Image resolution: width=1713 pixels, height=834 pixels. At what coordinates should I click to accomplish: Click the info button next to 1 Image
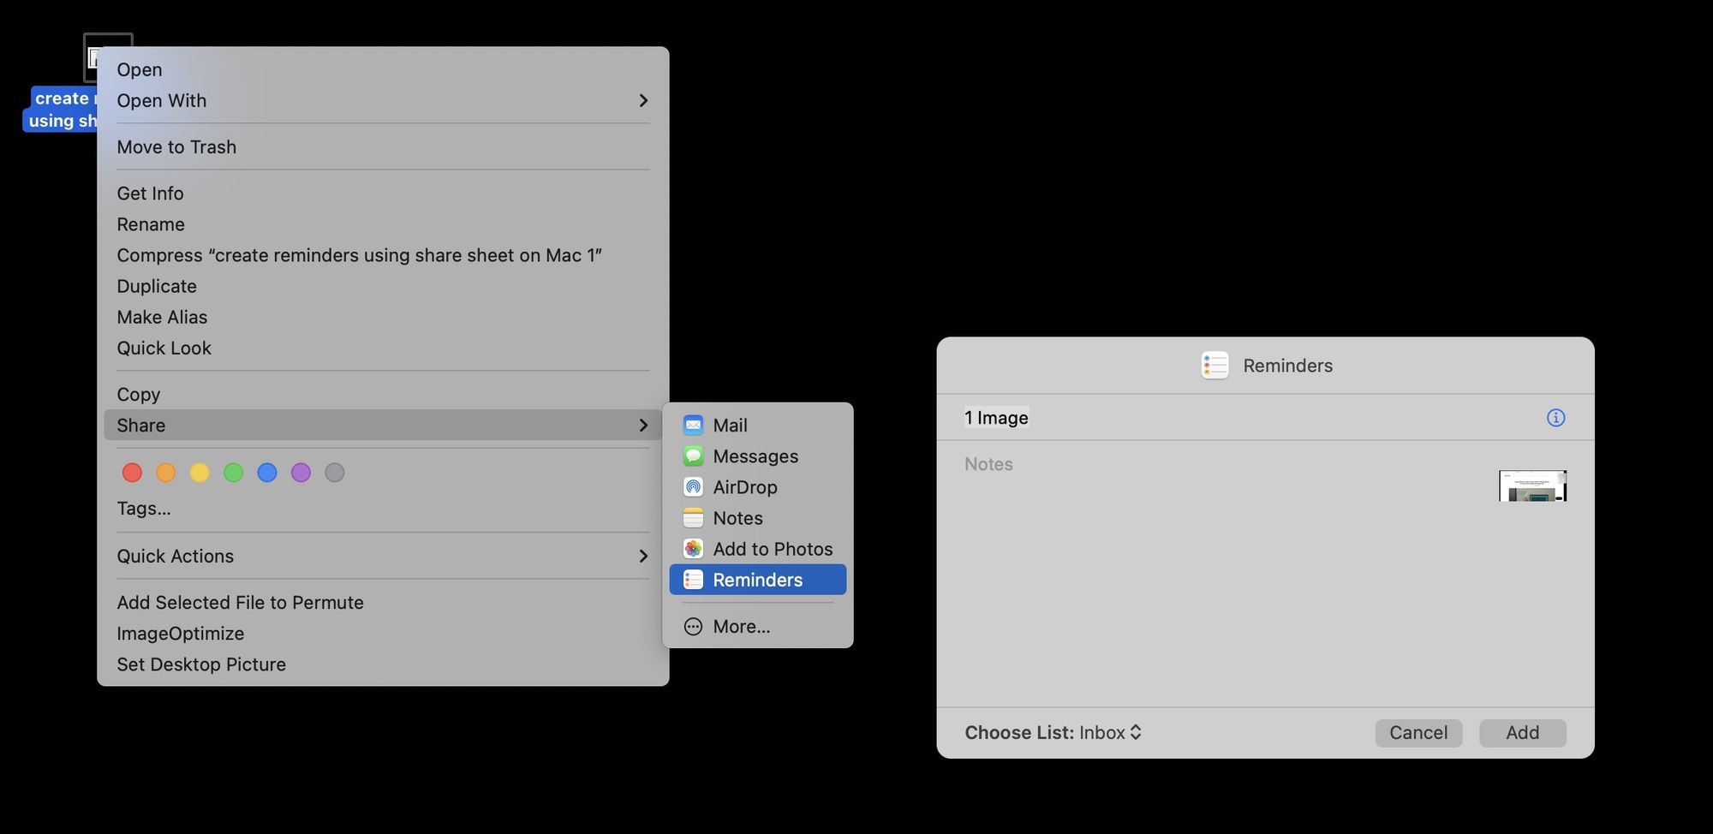pyautogui.click(x=1556, y=418)
